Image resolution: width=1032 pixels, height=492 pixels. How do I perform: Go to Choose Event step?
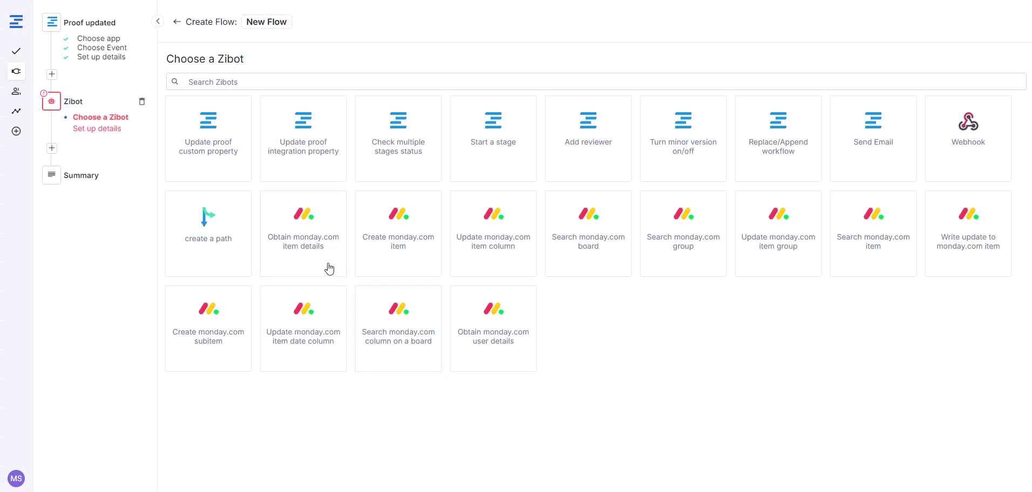click(x=101, y=47)
